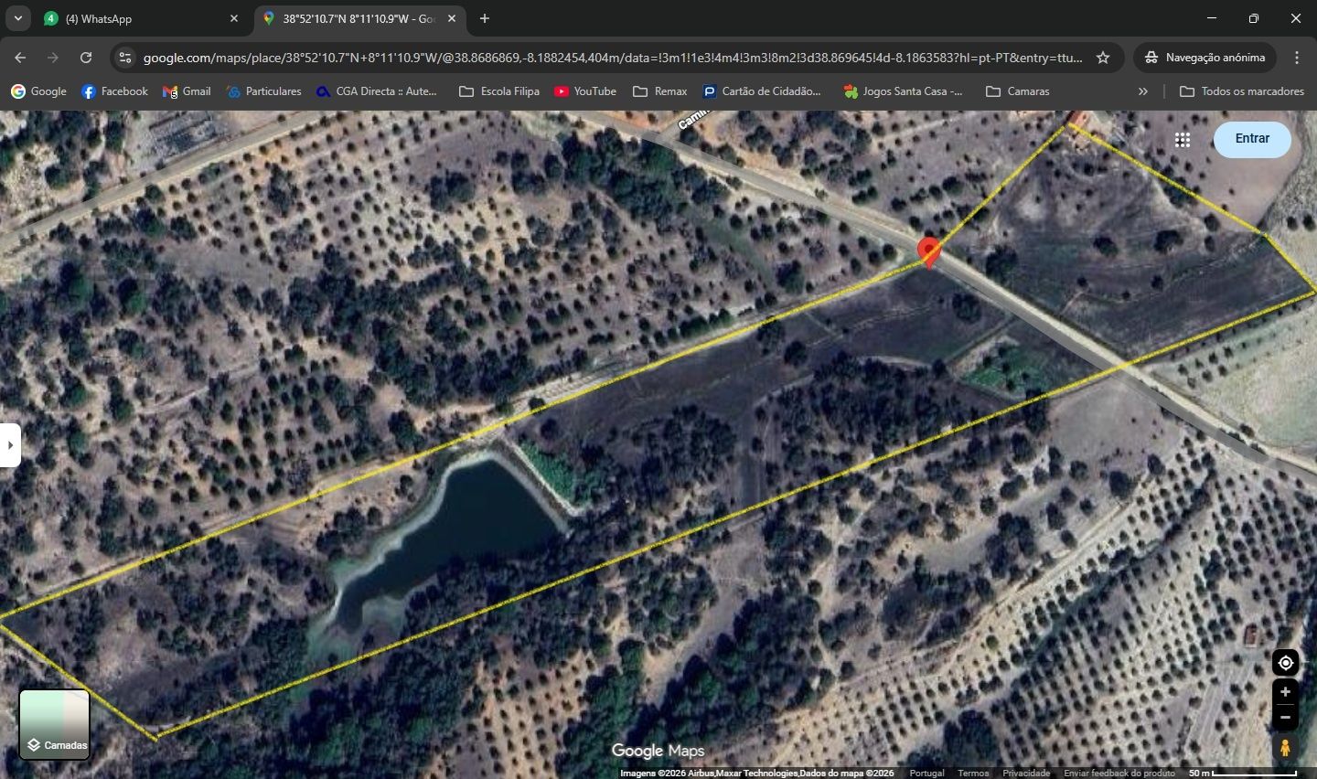Bookmark this page with the star icon

tap(1103, 58)
